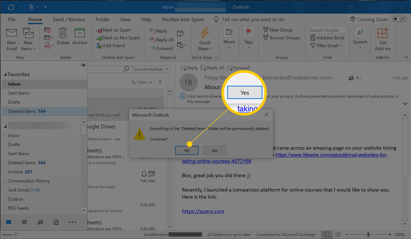Click the ribbon Reply All button
This screenshot has width=411, height=239.
[x=162, y=40]
